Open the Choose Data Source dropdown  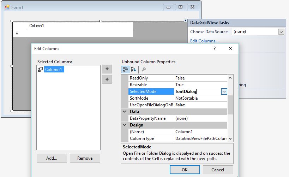281,32
